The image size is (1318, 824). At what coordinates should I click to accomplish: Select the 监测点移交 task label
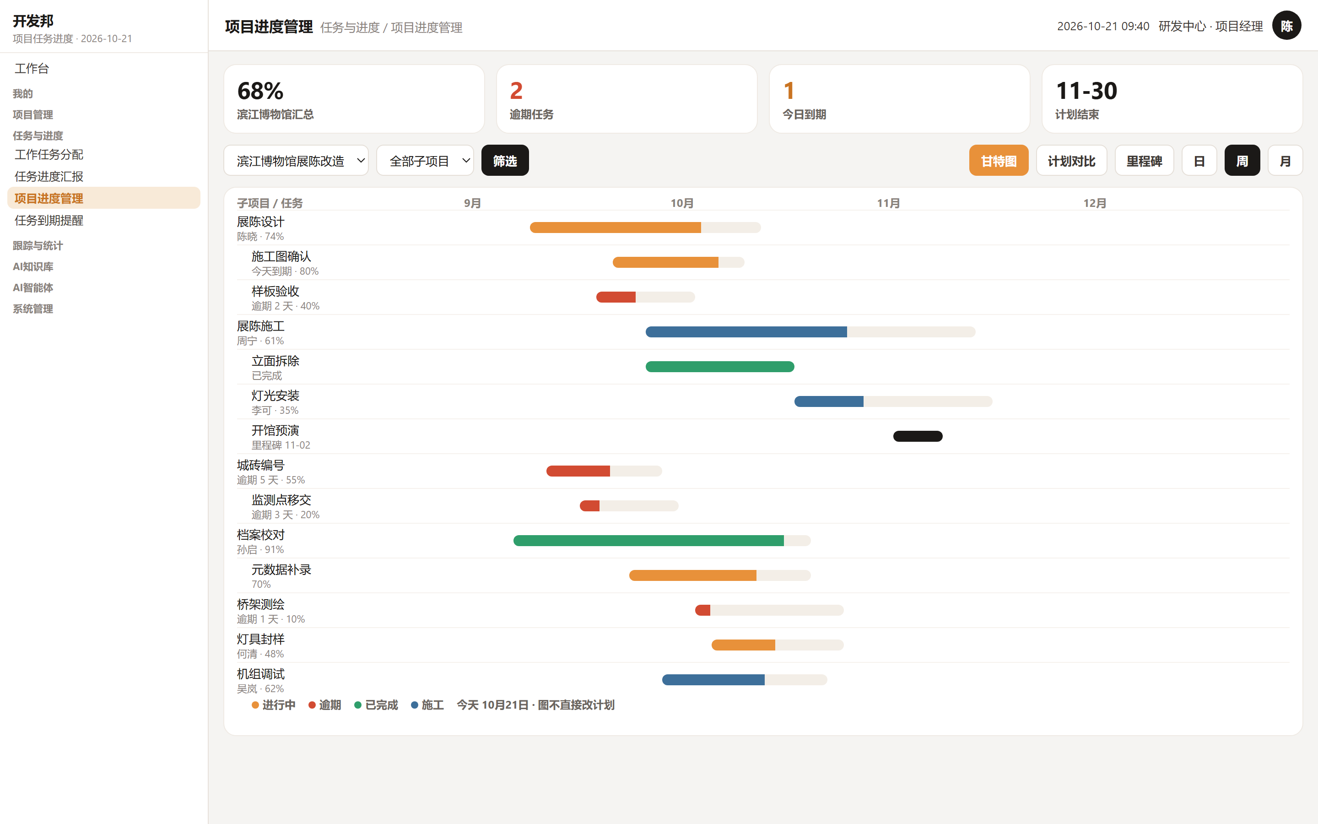[281, 500]
